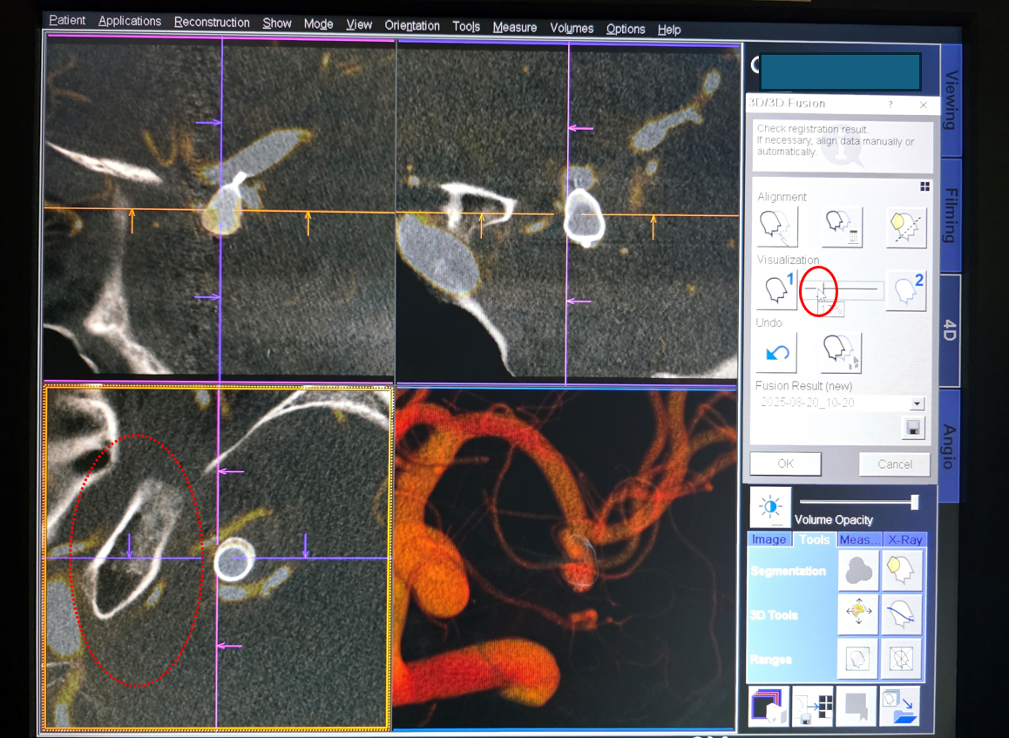The image size is (1009, 738).
Task: Click the save disk icon under Fusion Result
Action: 914,427
